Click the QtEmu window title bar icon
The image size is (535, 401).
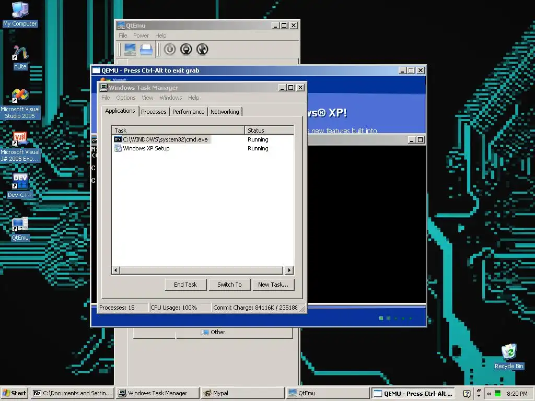pos(121,26)
